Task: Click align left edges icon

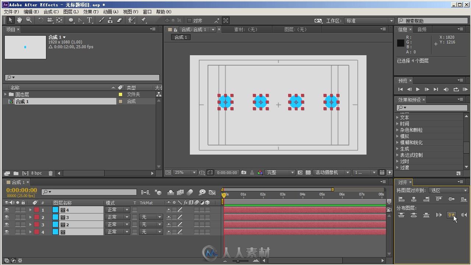Action: (x=401, y=199)
